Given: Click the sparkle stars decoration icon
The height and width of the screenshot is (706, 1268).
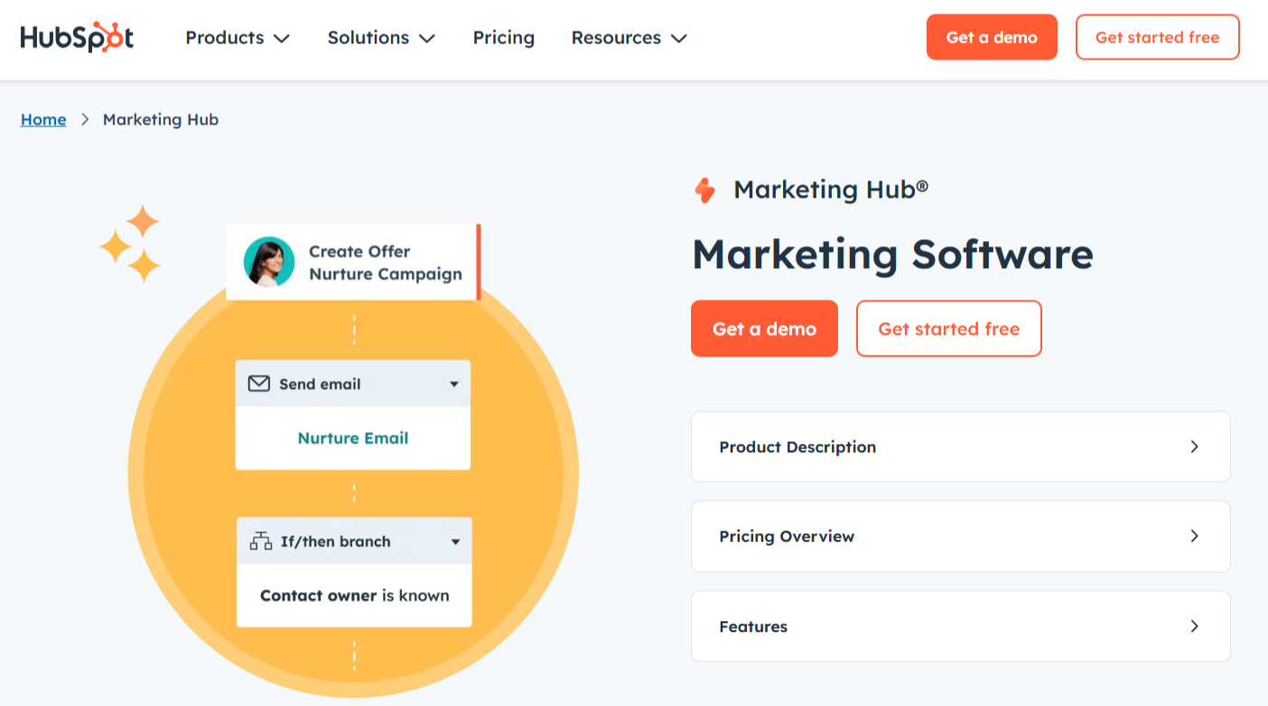Looking at the screenshot, I should [x=130, y=243].
